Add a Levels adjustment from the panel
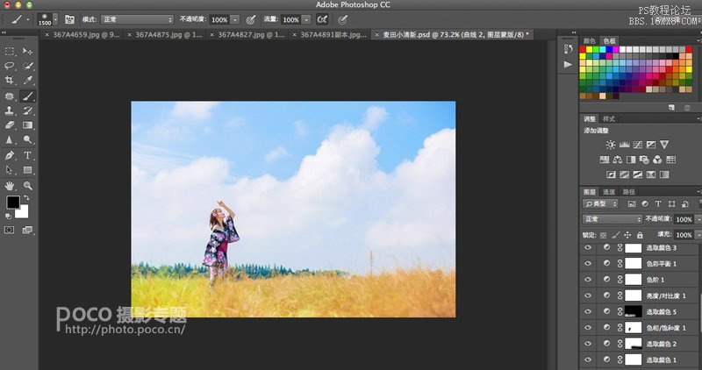The width and height of the screenshot is (702, 370). click(624, 145)
